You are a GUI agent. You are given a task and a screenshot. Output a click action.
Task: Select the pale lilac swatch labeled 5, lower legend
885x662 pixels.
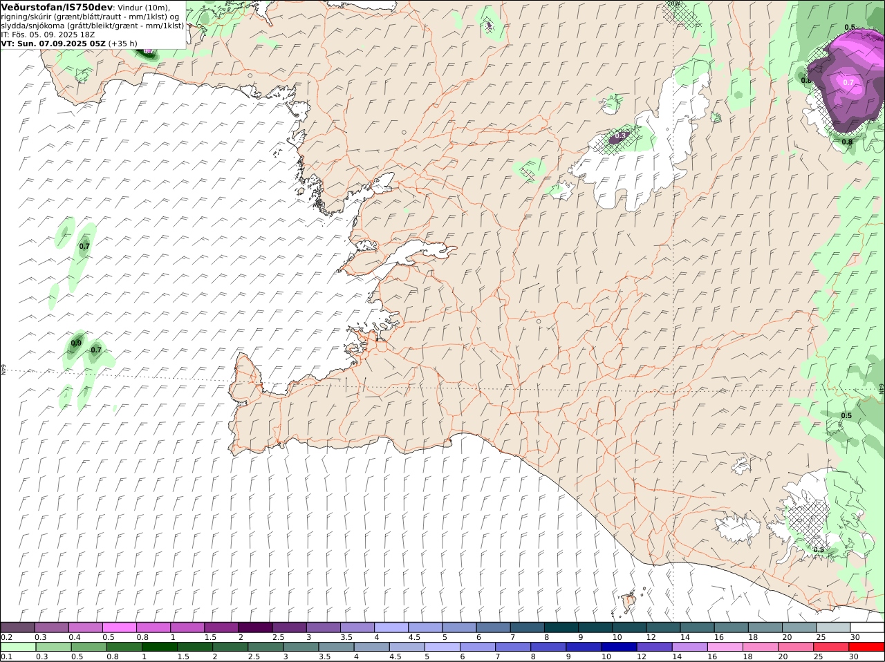tap(442, 647)
